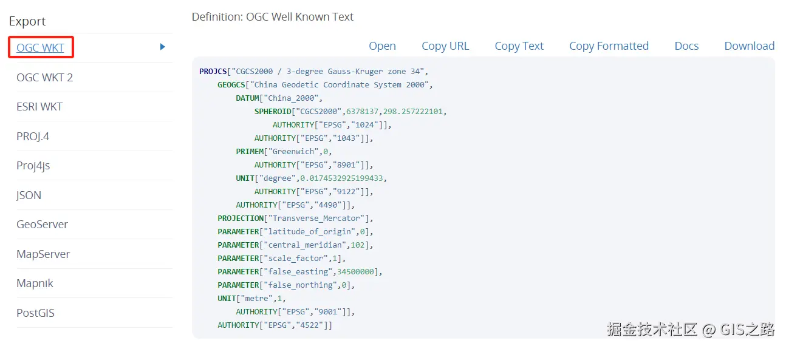Click the Definition: OGC Well Known Text title

coord(273,17)
